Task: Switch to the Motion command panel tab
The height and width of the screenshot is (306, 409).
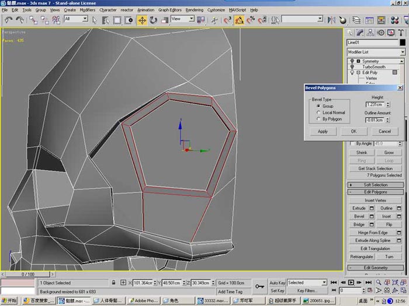Action: click(381, 33)
